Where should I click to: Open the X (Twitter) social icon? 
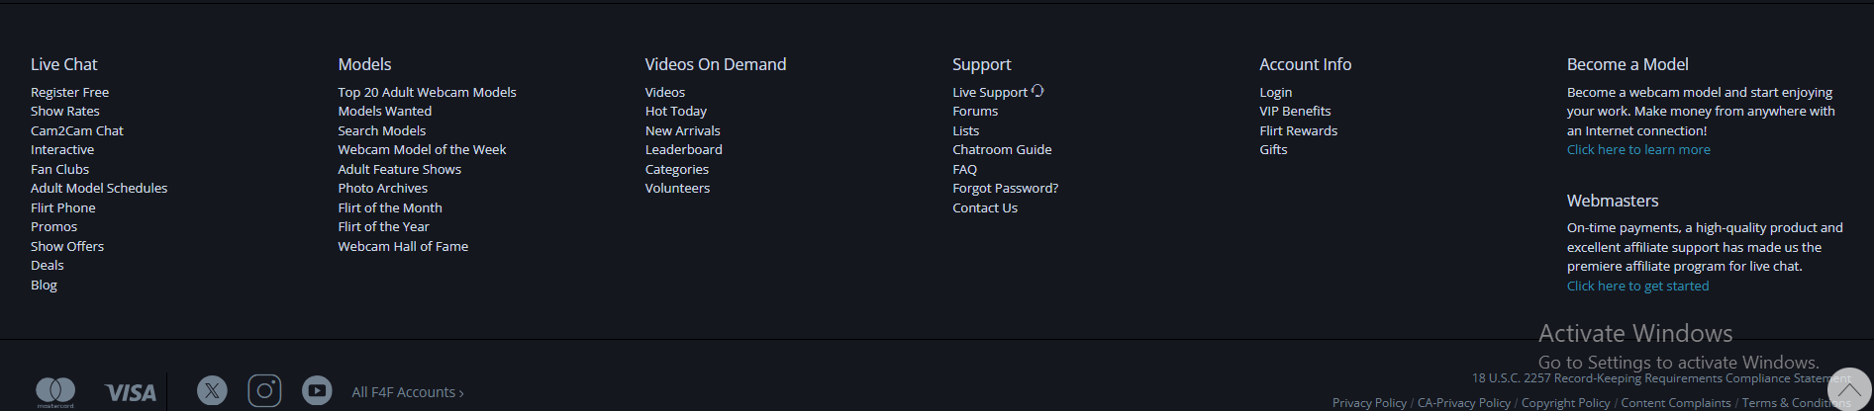coord(212,391)
